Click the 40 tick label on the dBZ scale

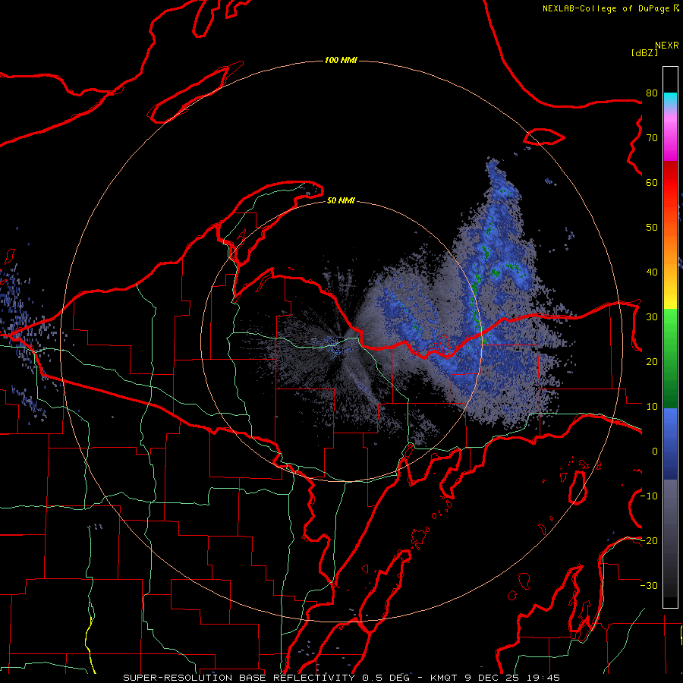[x=652, y=272]
